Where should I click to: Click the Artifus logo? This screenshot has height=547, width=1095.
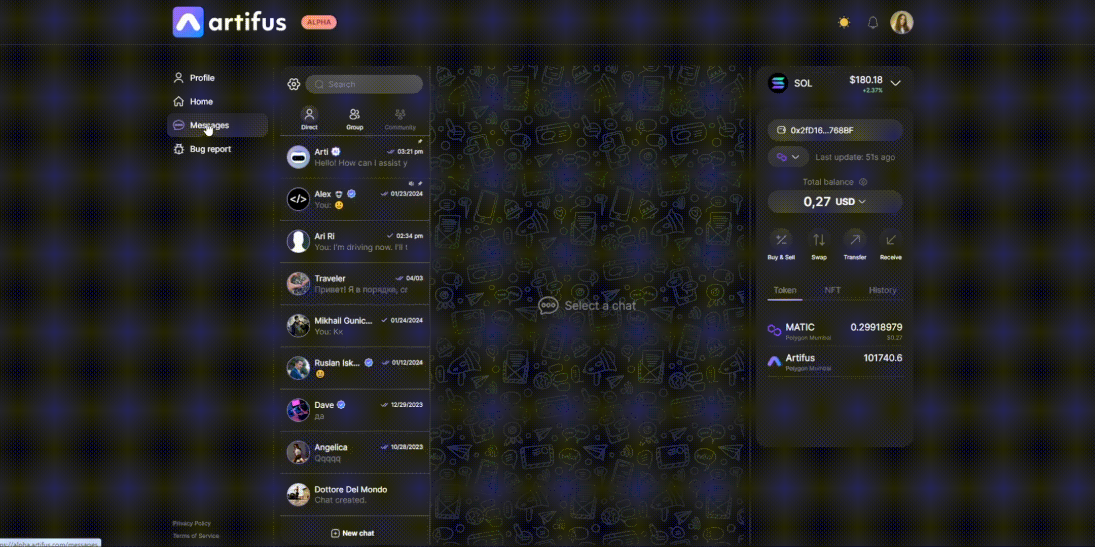230,22
